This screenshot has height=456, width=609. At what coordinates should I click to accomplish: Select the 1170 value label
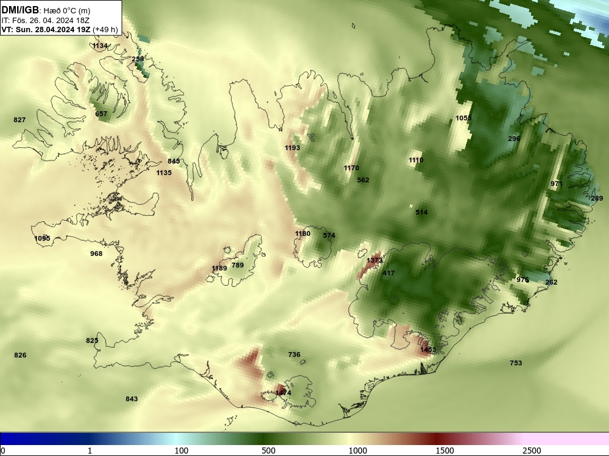tap(351, 168)
